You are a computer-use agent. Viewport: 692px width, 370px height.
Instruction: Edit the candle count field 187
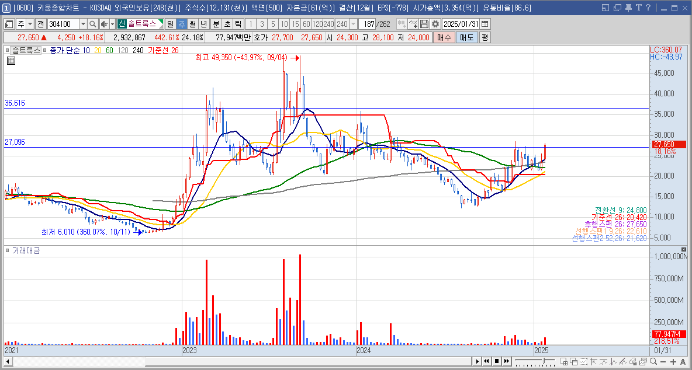pyautogui.click(x=366, y=24)
